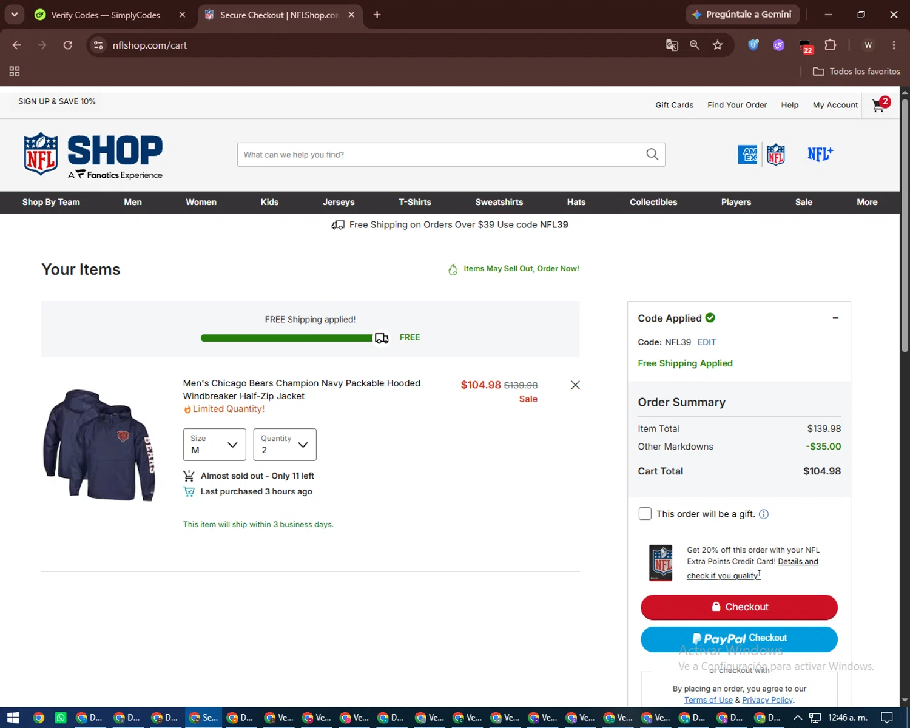Open the Extensions puzzle icon
Screen dimensions: 910x728
click(831, 45)
